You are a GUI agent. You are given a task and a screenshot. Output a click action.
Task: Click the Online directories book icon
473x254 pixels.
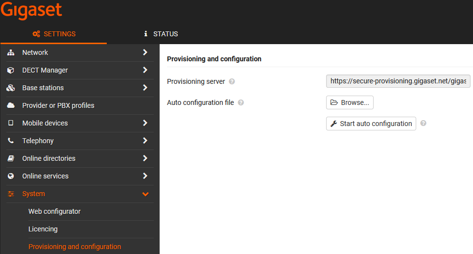11,158
